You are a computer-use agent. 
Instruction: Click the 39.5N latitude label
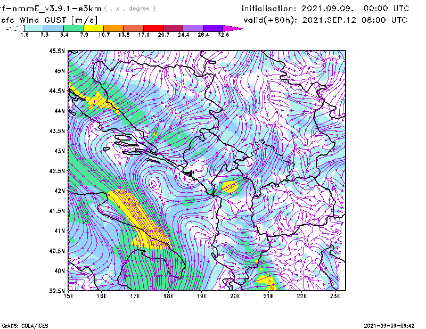57,291
